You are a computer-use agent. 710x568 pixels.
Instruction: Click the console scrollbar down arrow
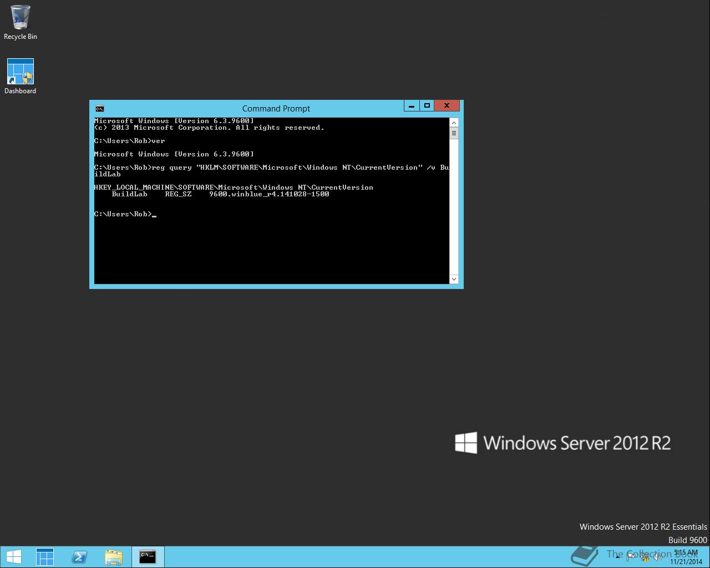(x=454, y=279)
